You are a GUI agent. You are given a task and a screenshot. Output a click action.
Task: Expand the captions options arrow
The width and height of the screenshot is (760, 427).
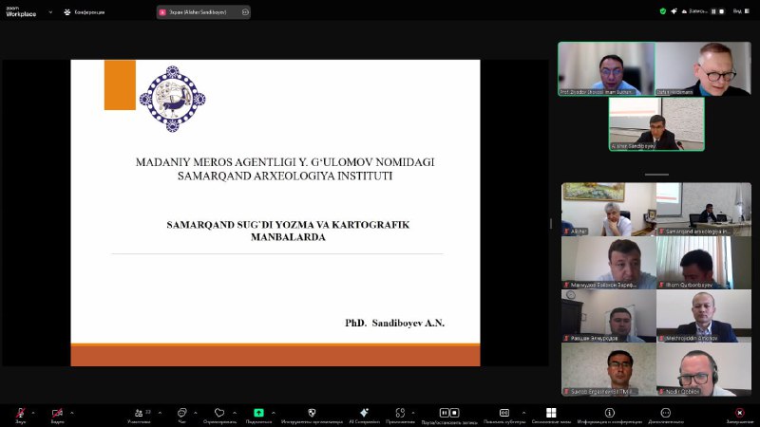(523, 413)
